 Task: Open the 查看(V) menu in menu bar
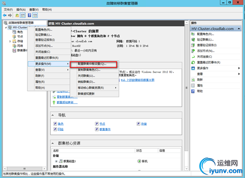tap(34, 10)
